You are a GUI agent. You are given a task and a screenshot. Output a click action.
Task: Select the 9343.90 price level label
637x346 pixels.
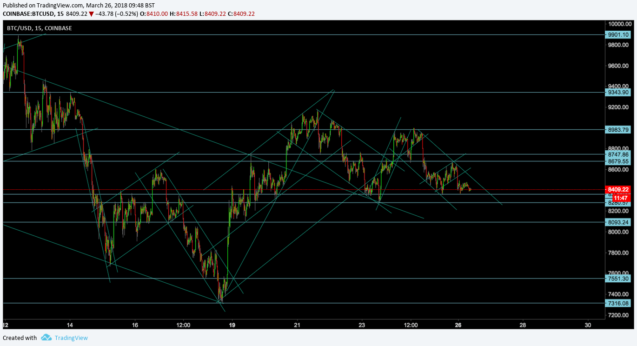(x=618, y=92)
